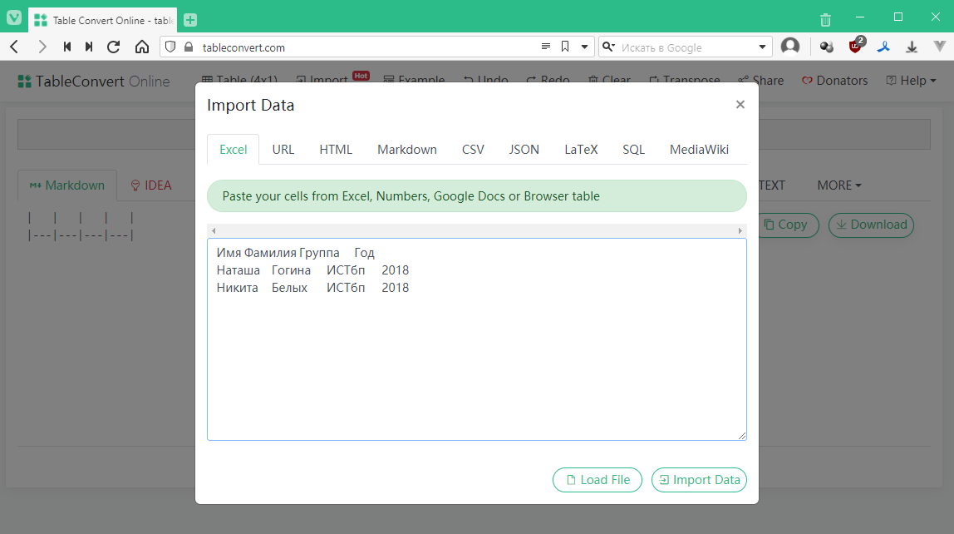The height and width of the screenshot is (534, 954).
Task: Click the user profile avatar icon
Action: (790, 47)
